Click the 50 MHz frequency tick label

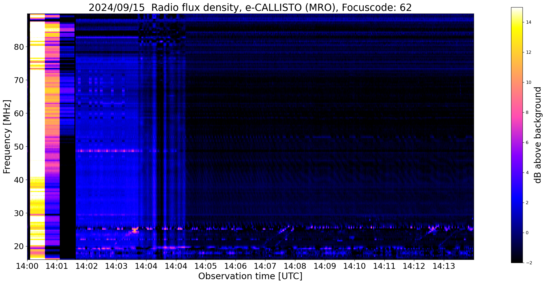19,147
